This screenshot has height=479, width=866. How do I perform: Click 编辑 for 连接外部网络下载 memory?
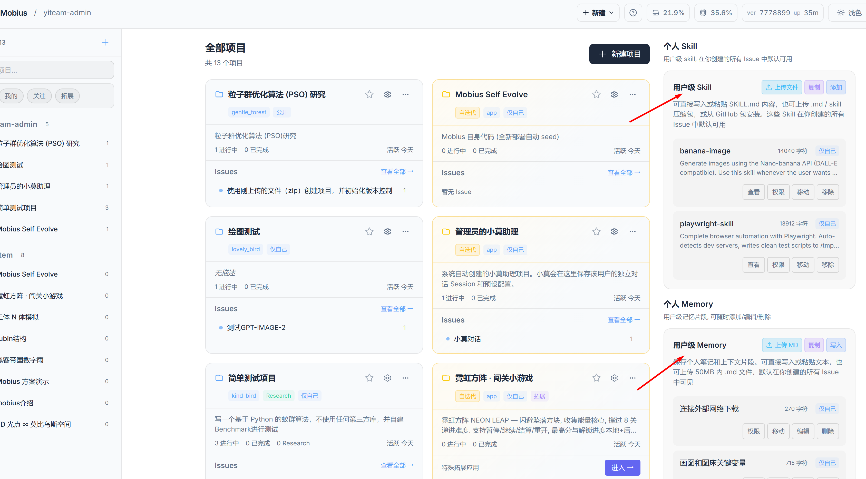(x=803, y=431)
